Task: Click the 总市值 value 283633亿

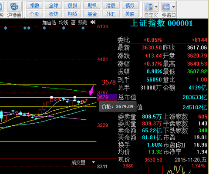Action: point(195,97)
